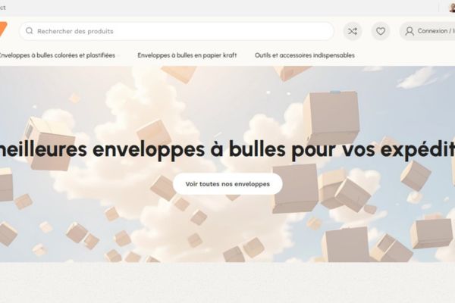Click the orange store logo

coord(3,29)
